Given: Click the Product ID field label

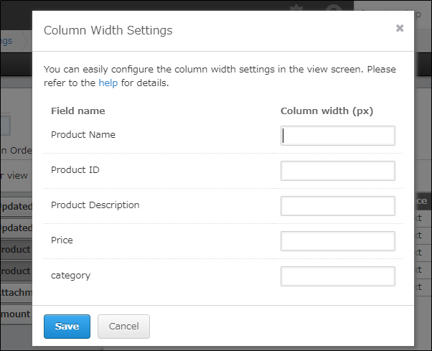Looking at the screenshot, I should tap(75, 170).
